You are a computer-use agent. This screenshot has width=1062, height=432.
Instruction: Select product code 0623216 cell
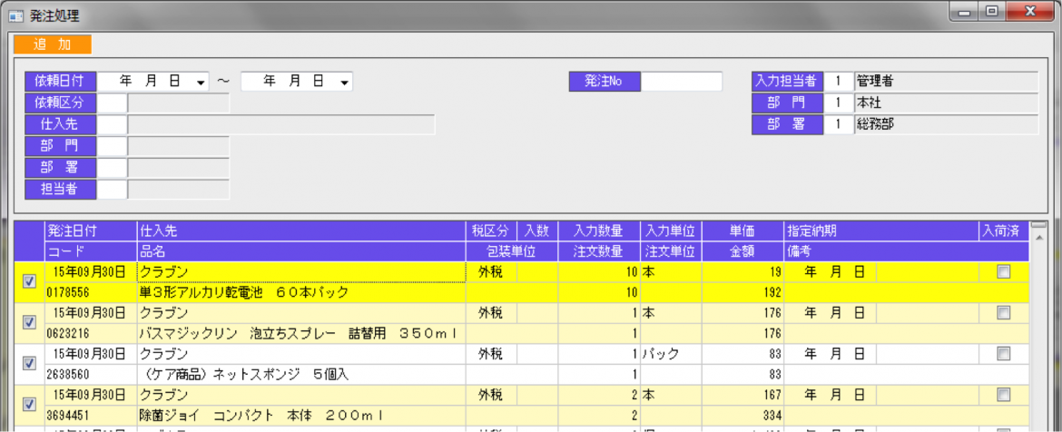[x=89, y=333]
